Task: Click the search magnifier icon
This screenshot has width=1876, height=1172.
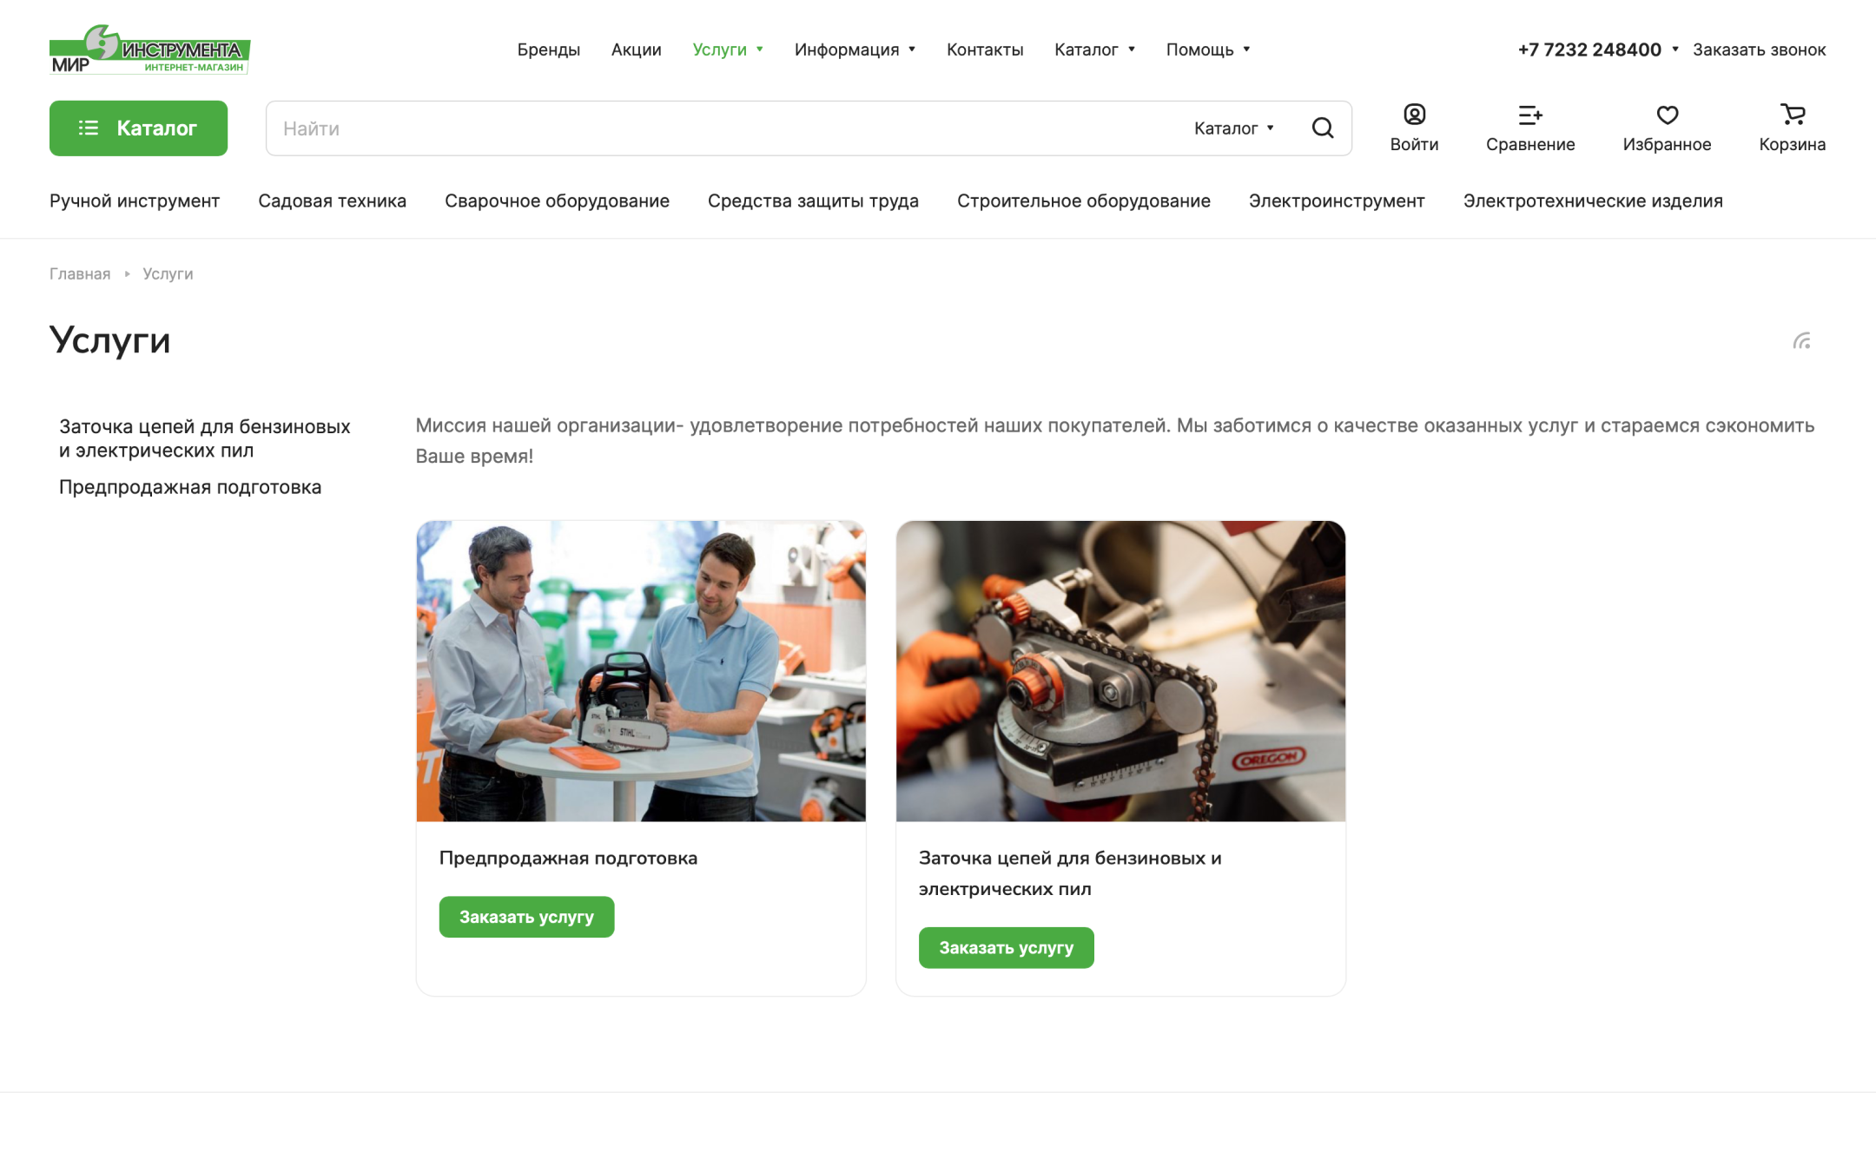Action: point(1323,128)
